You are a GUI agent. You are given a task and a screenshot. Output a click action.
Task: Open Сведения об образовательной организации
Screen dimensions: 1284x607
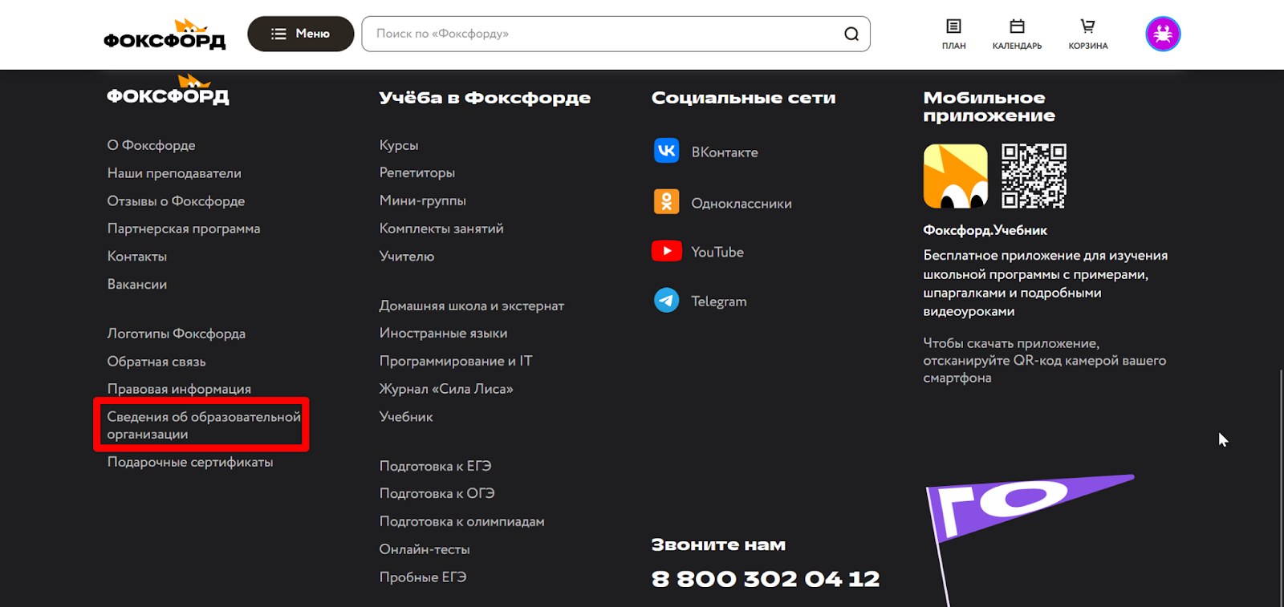204,426
